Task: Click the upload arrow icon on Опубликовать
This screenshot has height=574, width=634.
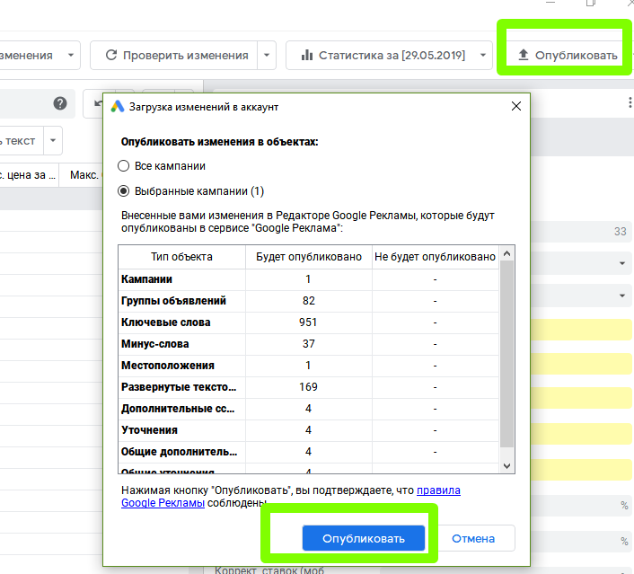Action: coord(524,55)
